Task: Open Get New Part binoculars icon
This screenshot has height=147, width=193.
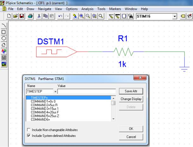Action: pyautogui.click(x=130, y=16)
